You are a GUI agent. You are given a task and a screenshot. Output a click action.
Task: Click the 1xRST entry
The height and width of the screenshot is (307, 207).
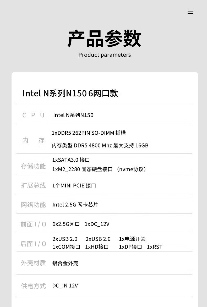pos(155,247)
